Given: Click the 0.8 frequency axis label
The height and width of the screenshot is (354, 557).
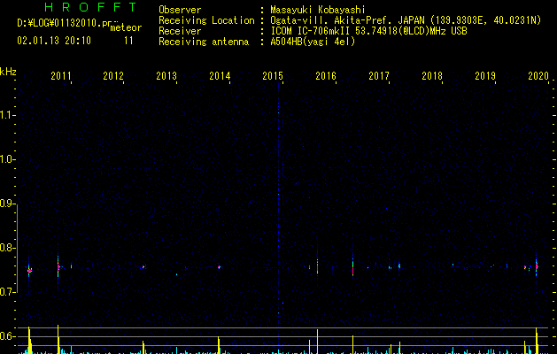Looking at the screenshot, I should [x=7, y=248].
